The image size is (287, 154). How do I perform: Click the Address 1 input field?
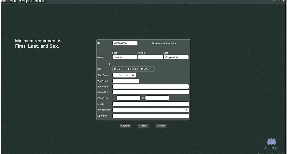click(x=151, y=87)
